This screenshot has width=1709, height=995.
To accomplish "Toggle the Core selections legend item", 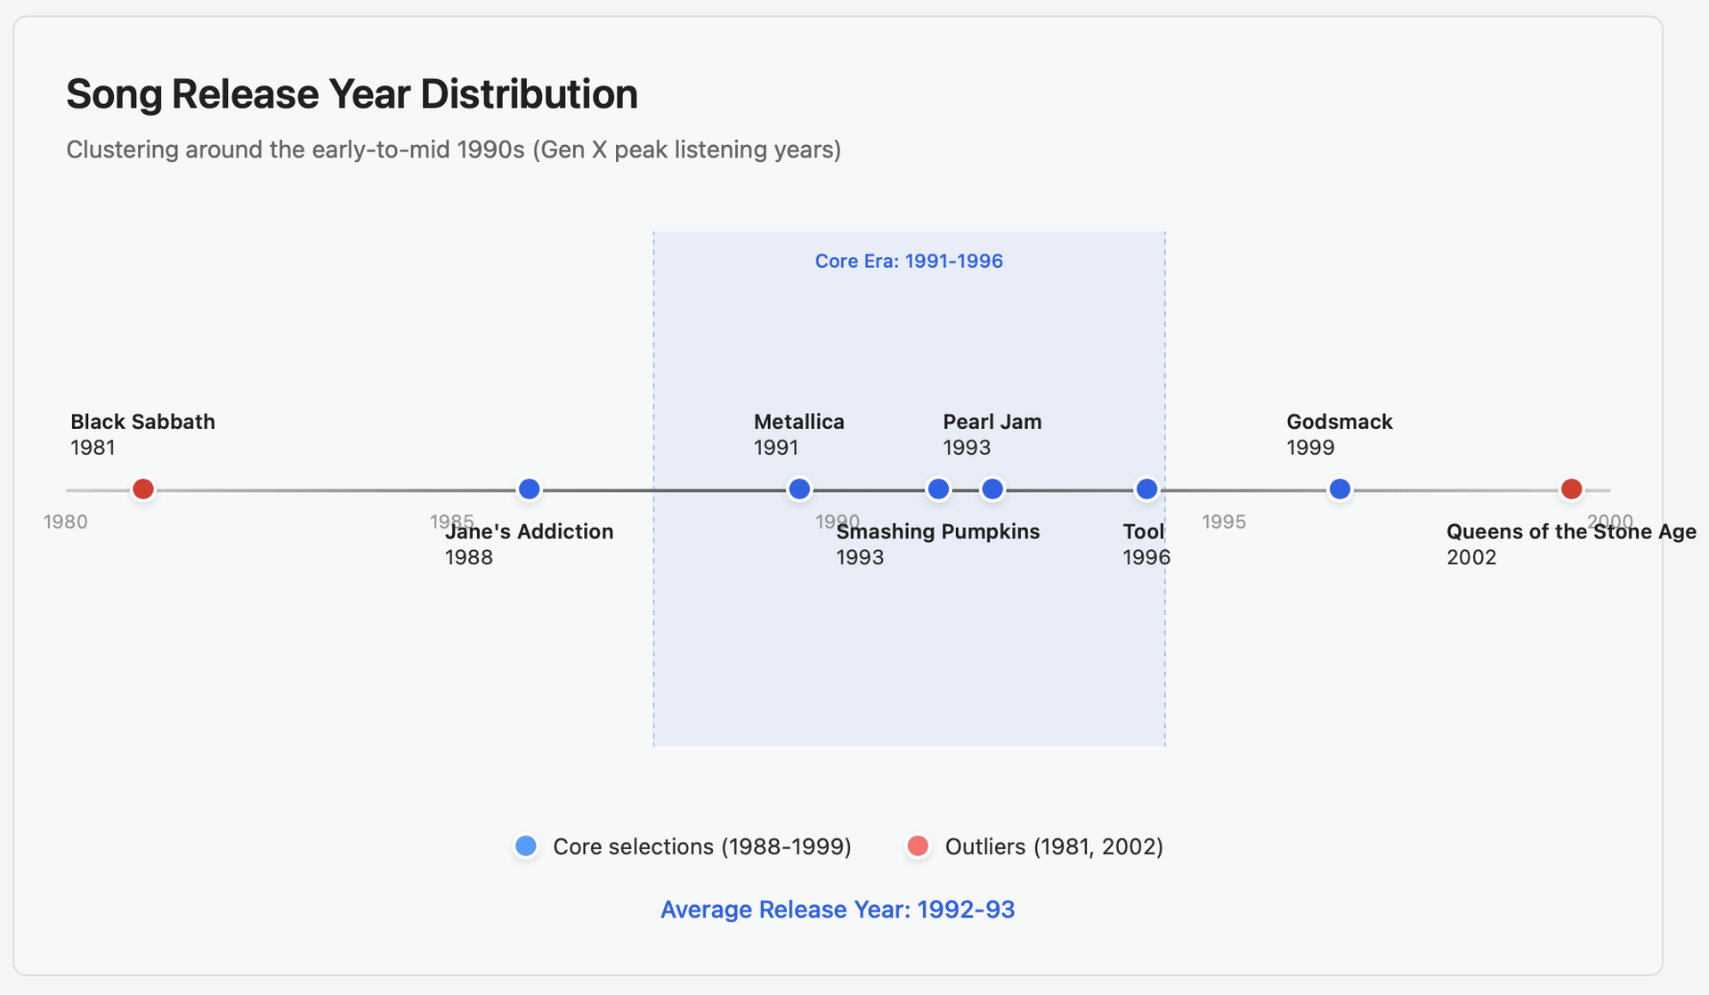I will [702, 846].
